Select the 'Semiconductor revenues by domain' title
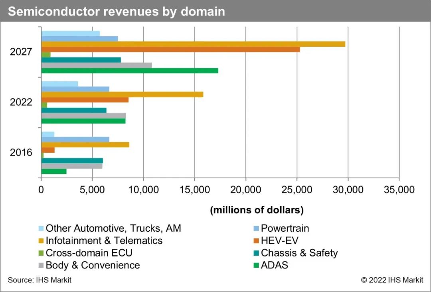 [116, 12]
